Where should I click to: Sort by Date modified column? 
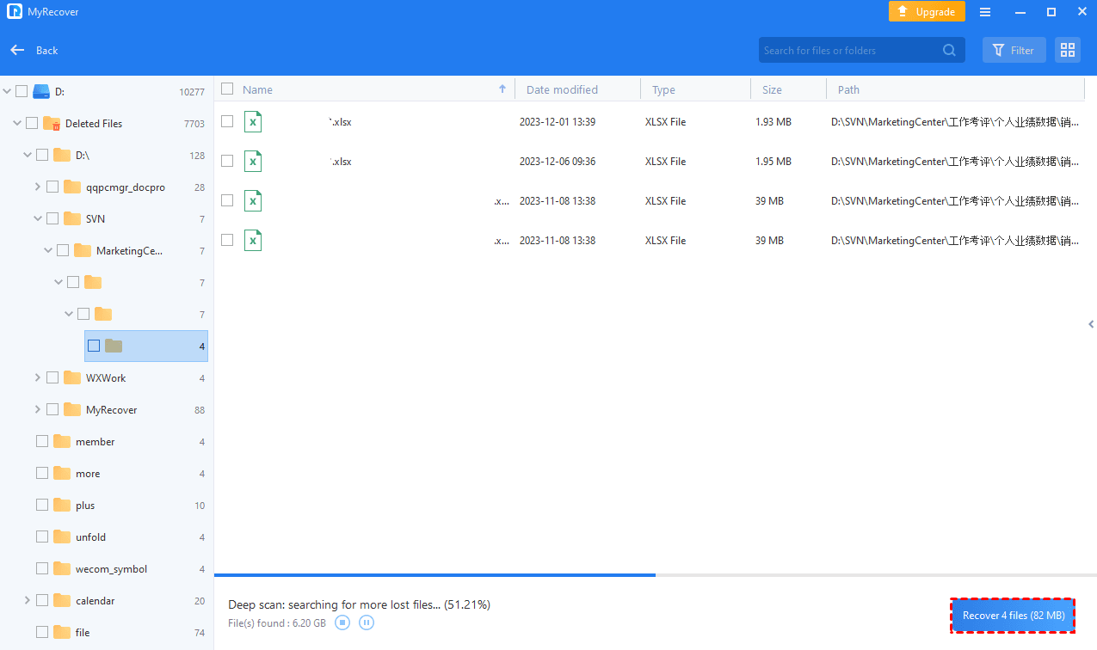click(562, 89)
